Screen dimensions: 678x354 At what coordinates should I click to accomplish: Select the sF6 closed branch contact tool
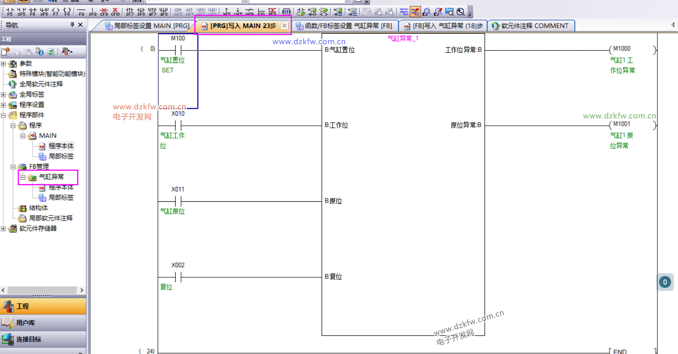(x=44, y=12)
